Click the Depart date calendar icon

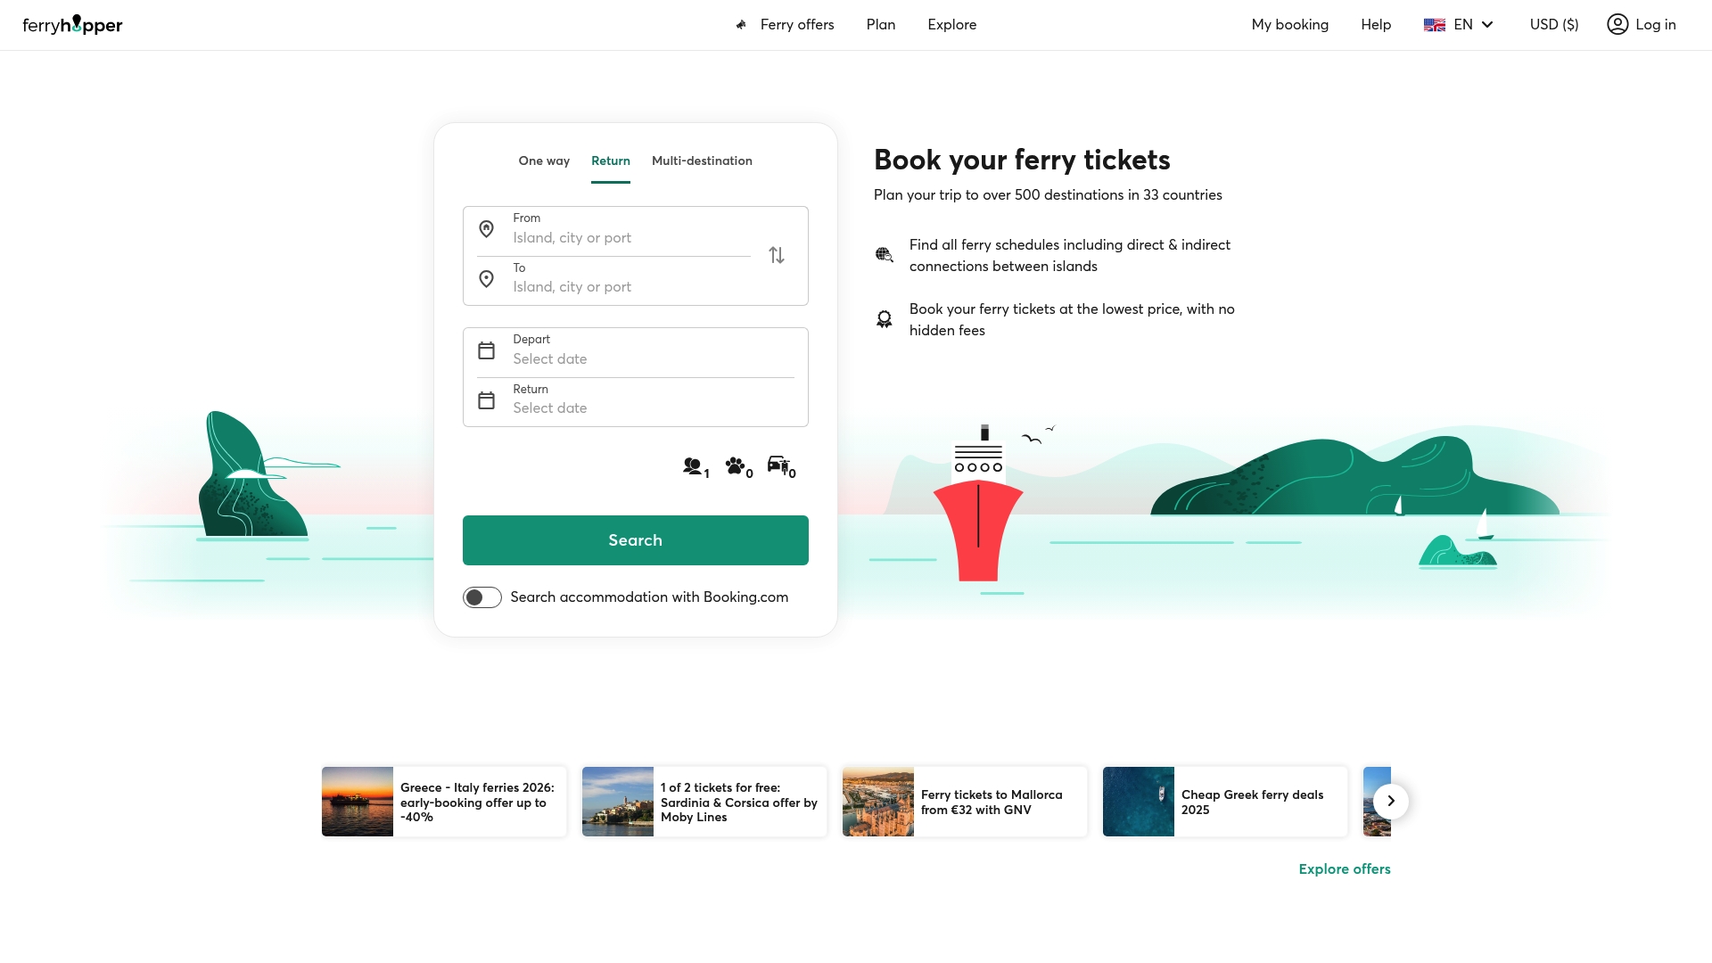point(487,350)
